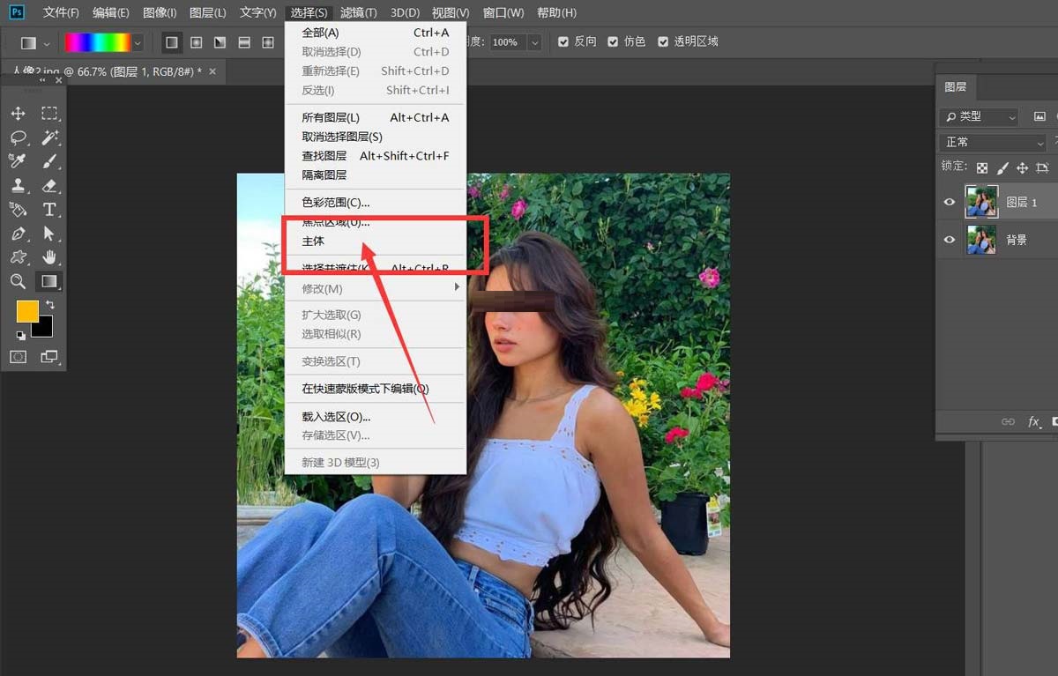Viewport: 1058px width, 676px height.
Task: Select the Pen tool
Action: coord(18,233)
